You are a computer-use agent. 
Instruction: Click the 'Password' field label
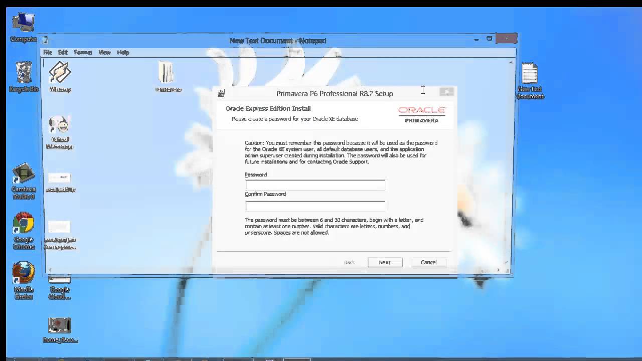point(256,174)
